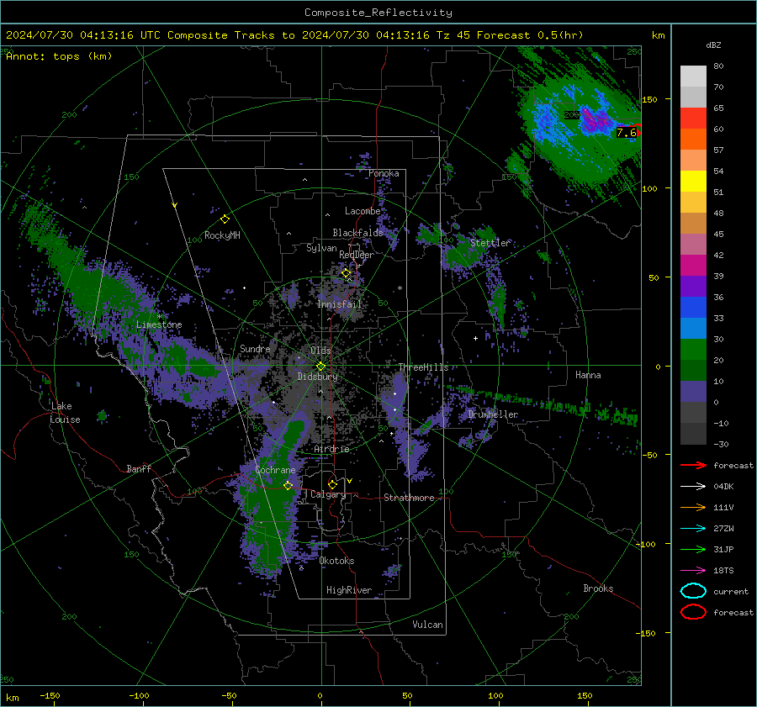Click the Lacombe city label

pos(363,211)
